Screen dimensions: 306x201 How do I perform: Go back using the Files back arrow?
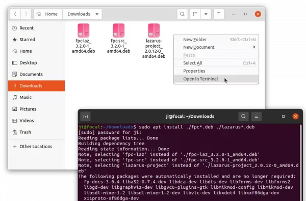point(15,14)
